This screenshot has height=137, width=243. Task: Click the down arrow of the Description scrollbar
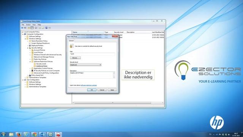coord(114,77)
